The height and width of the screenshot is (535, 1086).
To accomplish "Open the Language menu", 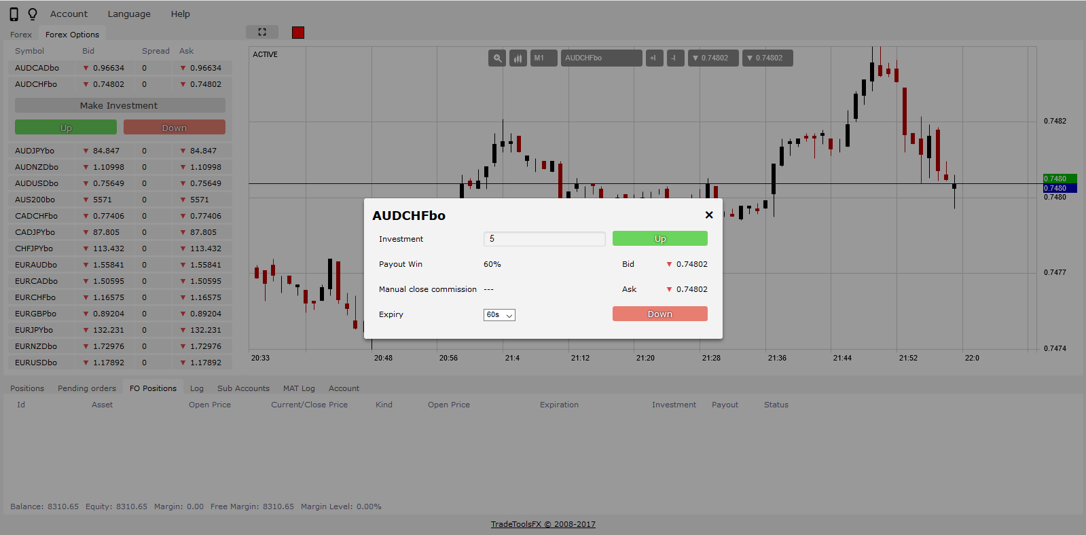I will [129, 14].
